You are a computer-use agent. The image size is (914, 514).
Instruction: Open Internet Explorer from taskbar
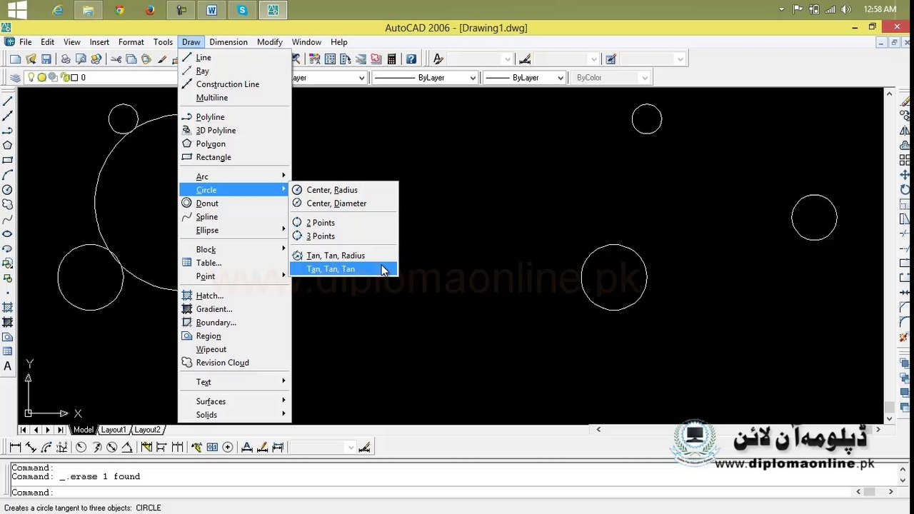(x=58, y=10)
